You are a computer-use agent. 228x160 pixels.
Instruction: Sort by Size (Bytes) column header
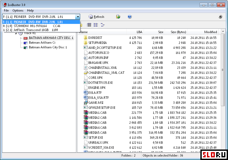point(176,32)
